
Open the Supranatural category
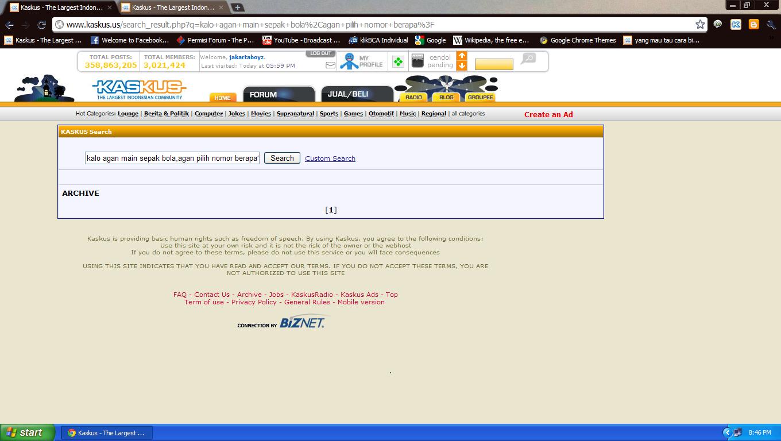click(295, 114)
